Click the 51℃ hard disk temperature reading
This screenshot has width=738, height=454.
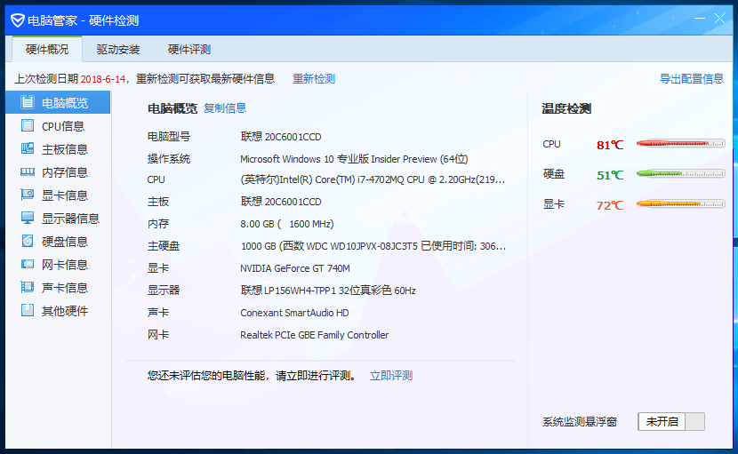610,175
